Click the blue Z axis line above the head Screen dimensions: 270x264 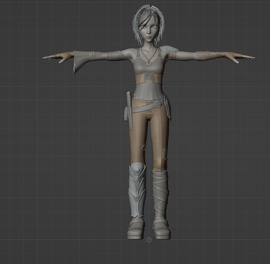[149, 2]
